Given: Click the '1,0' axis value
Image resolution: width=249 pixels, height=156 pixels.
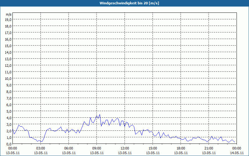Looking at the screenshot, I should [x=9, y=138].
